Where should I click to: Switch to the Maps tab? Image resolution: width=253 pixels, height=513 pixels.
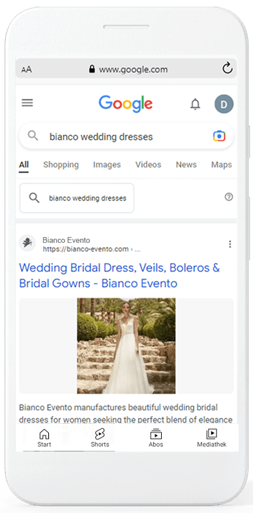click(x=222, y=165)
